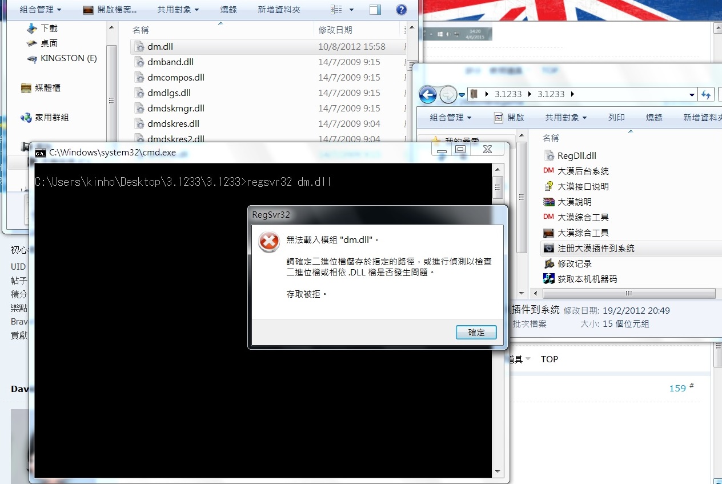The image size is (722, 484).
Task: Open the 下載 folder icon in sidebar
Action: pyautogui.click(x=32, y=28)
